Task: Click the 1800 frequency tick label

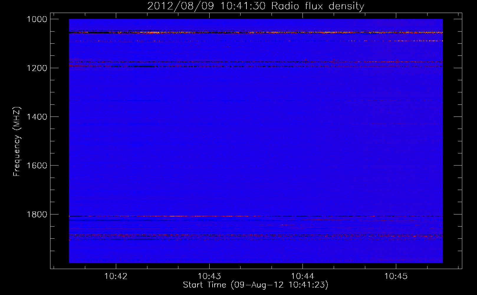Action: pos(37,214)
